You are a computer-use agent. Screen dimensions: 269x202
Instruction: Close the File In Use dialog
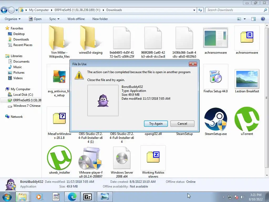click(193, 64)
